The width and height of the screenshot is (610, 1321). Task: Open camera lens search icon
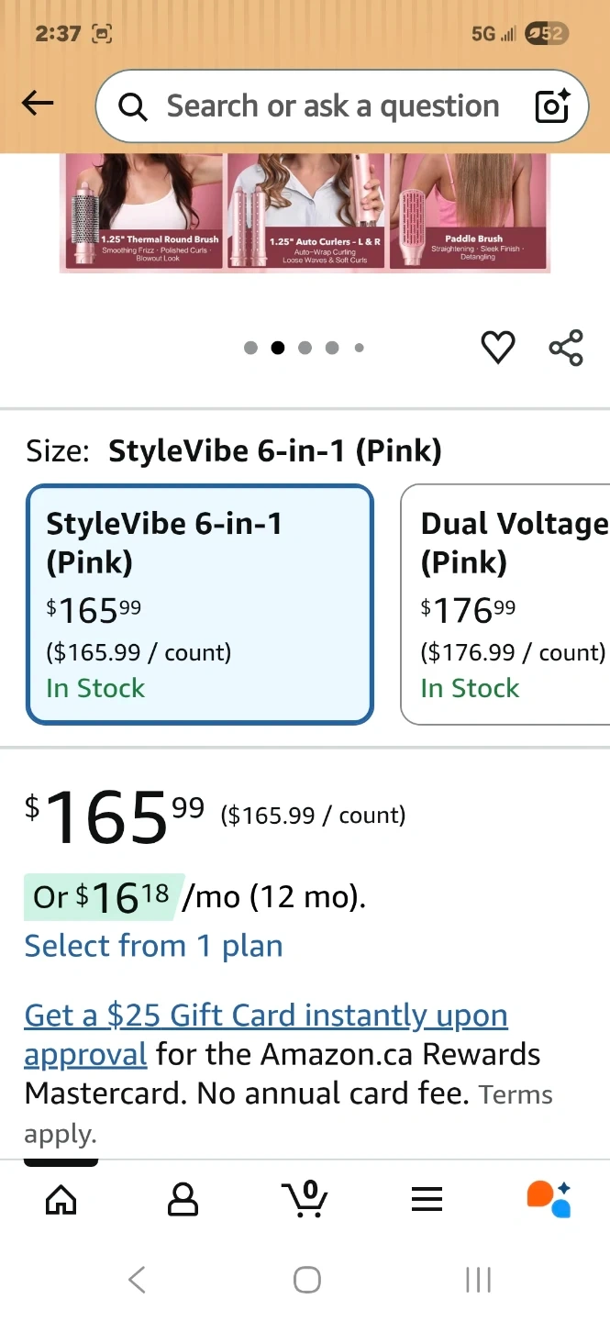coord(552,106)
